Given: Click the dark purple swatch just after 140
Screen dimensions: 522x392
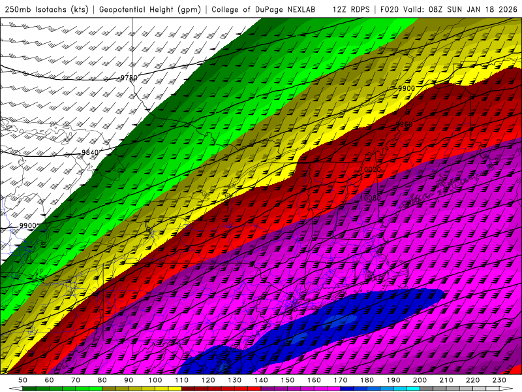Looking at the screenshot, I should pyautogui.click(x=268, y=389).
